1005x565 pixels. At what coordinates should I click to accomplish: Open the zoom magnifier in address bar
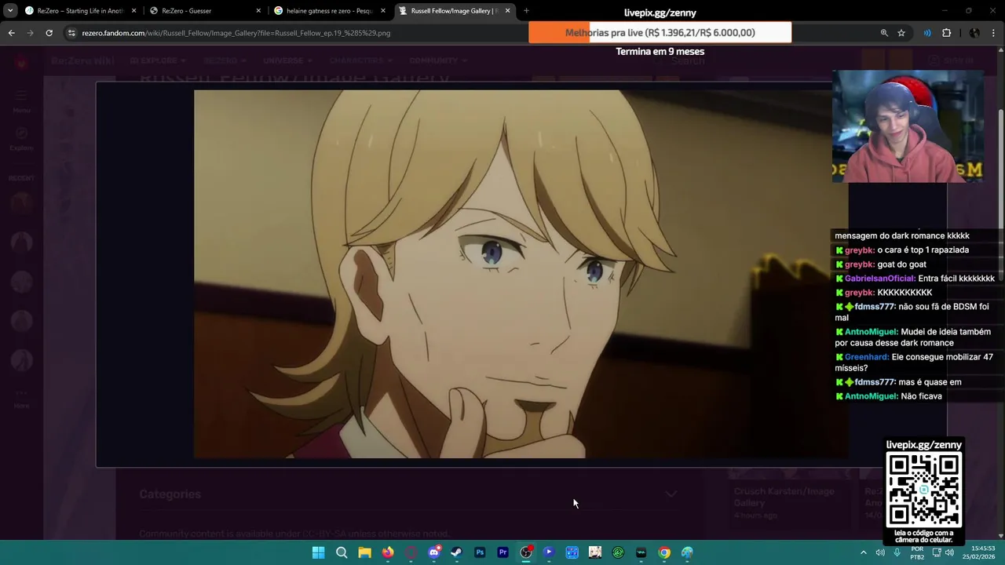point(884,33)
